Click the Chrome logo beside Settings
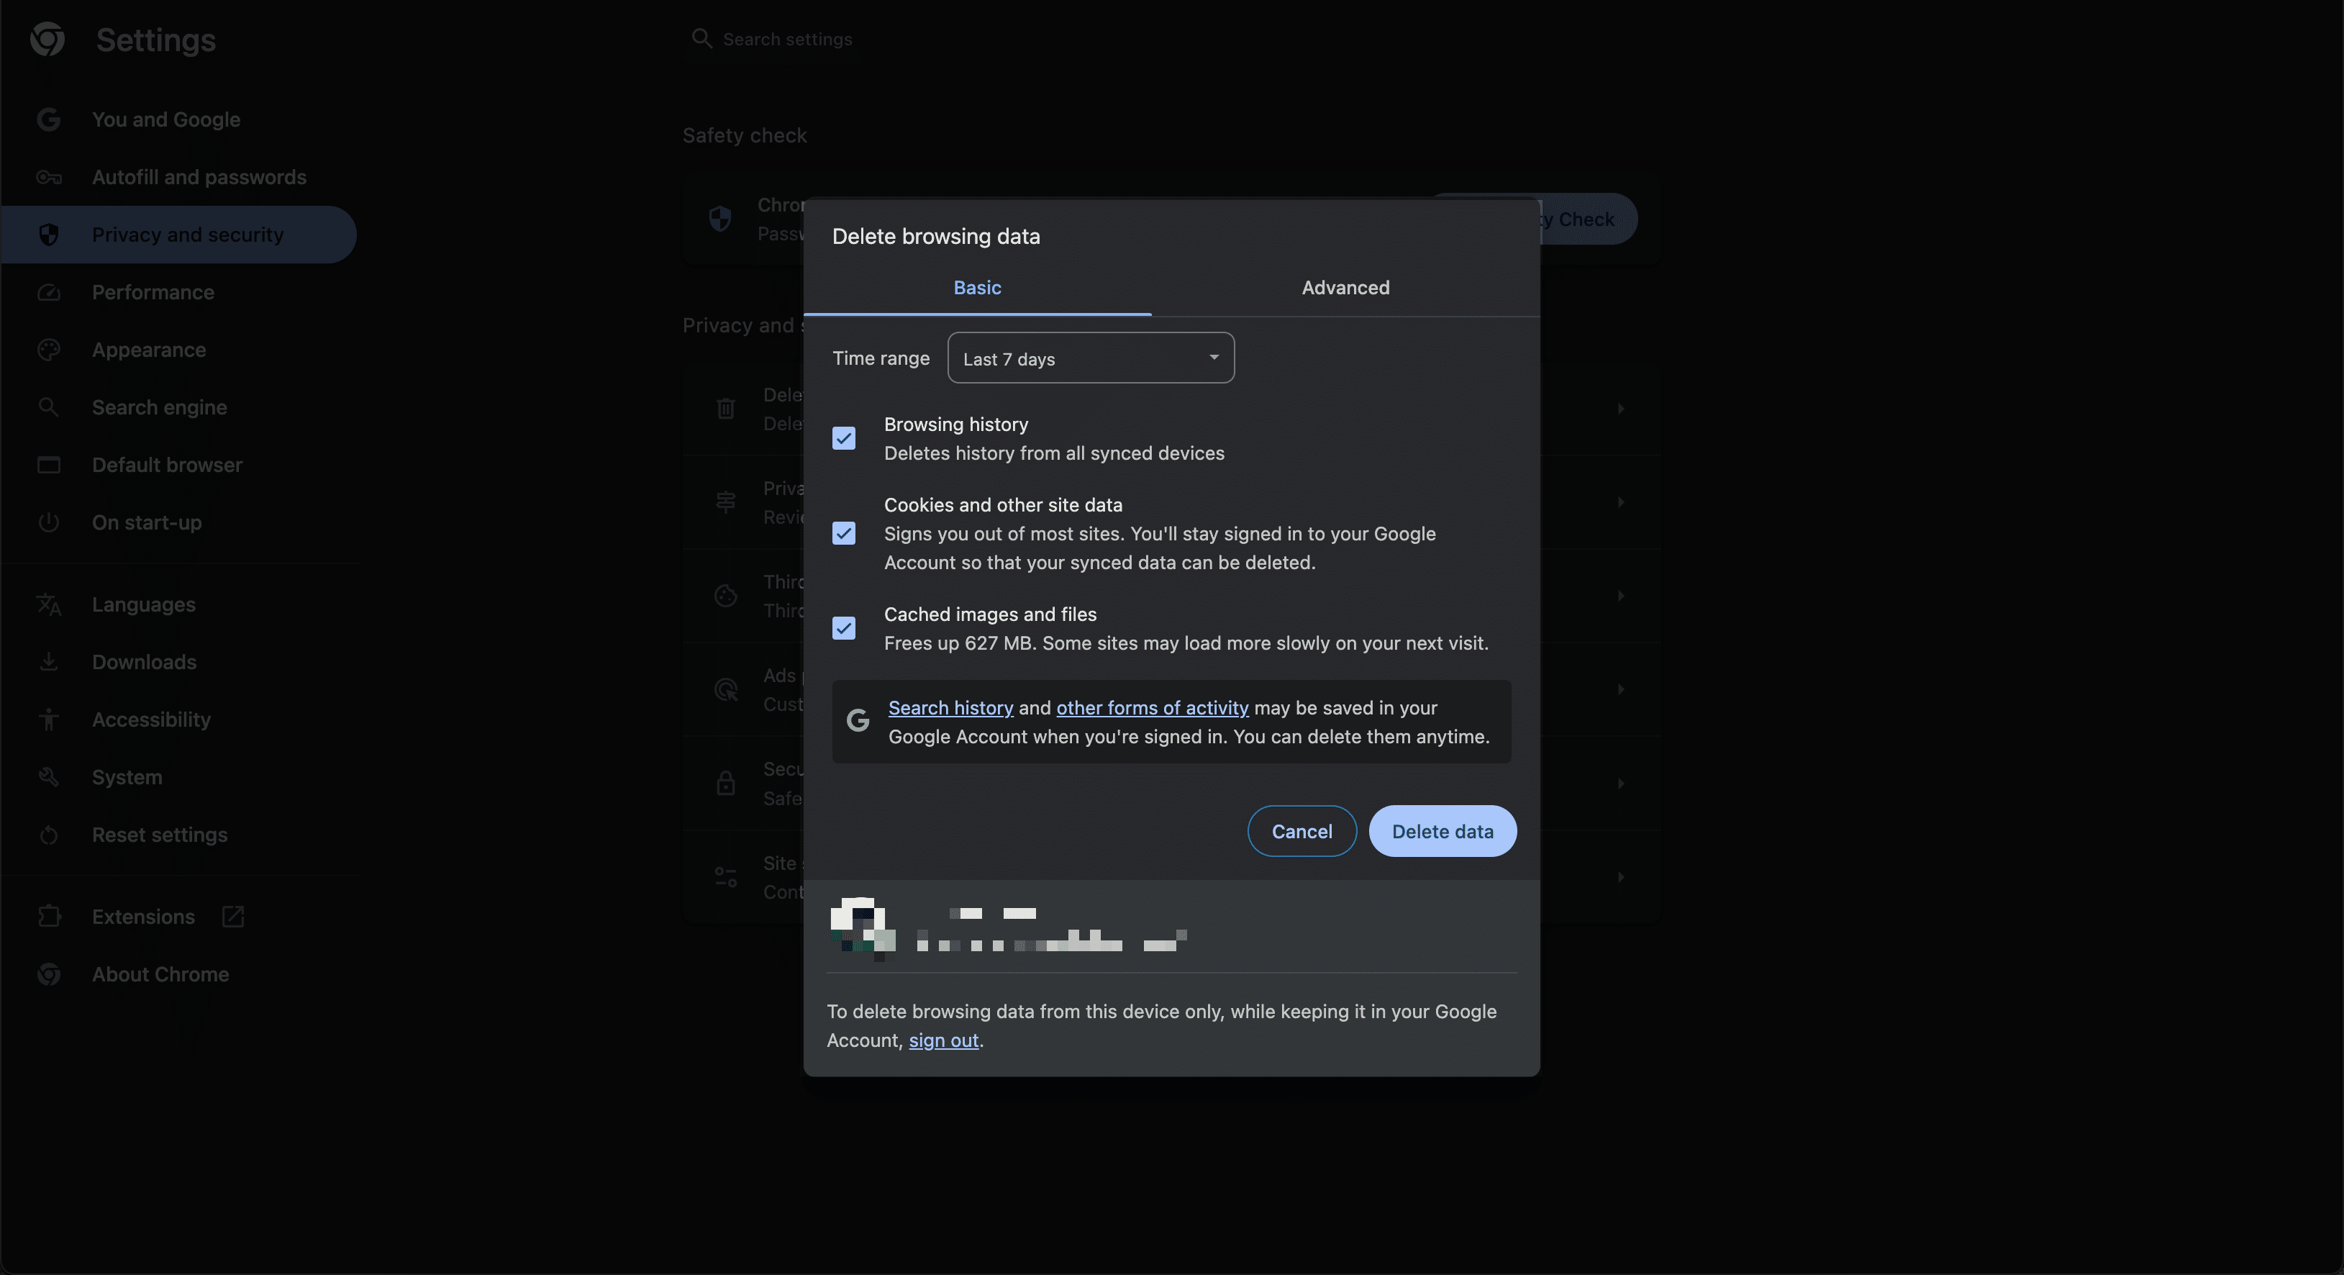The width and height of the screenshot is (2344, 1275). pos(47,39)
